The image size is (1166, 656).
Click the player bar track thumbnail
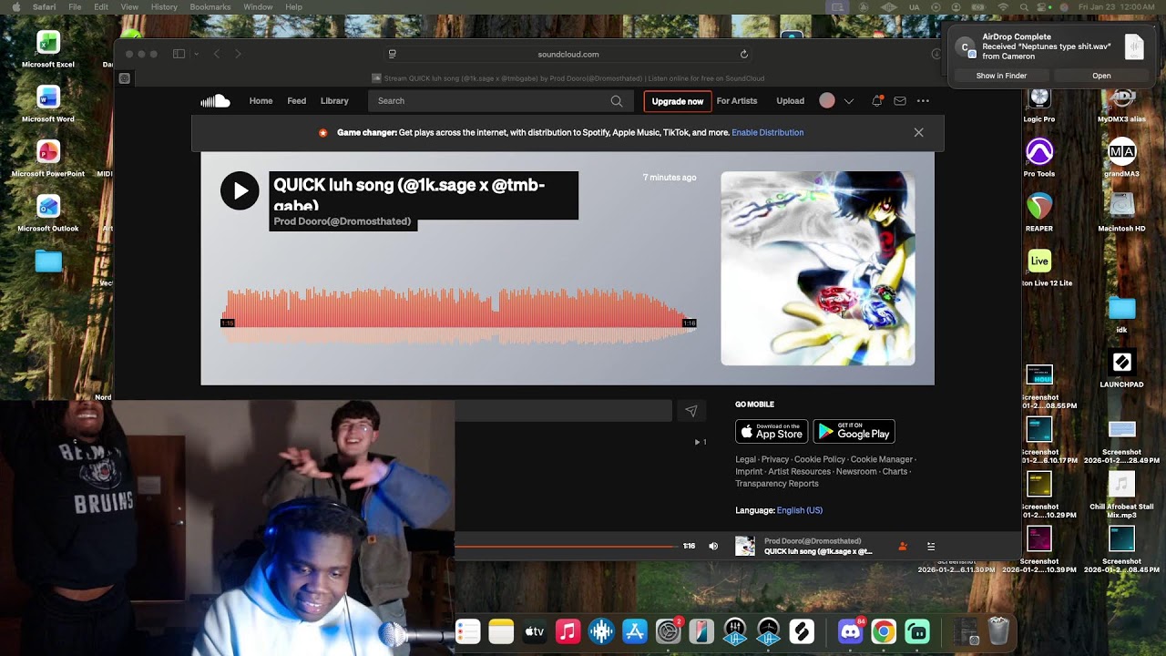(745, 546)
